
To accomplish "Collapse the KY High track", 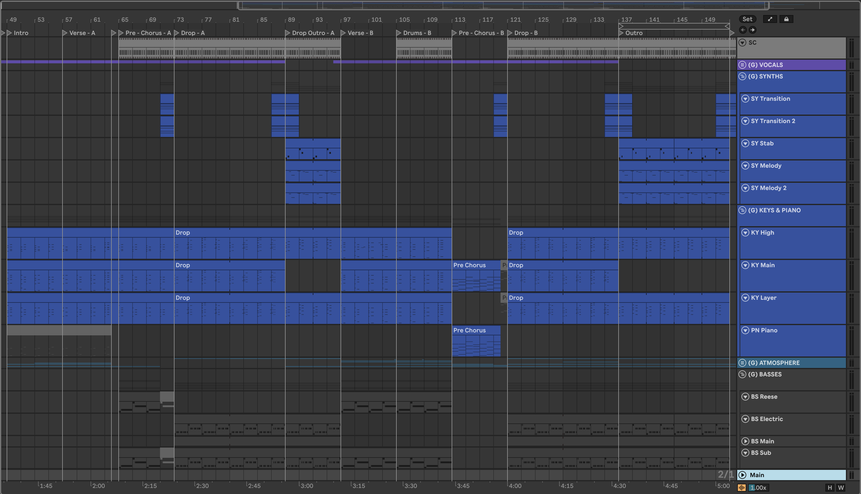I will [x=745, y=233].
